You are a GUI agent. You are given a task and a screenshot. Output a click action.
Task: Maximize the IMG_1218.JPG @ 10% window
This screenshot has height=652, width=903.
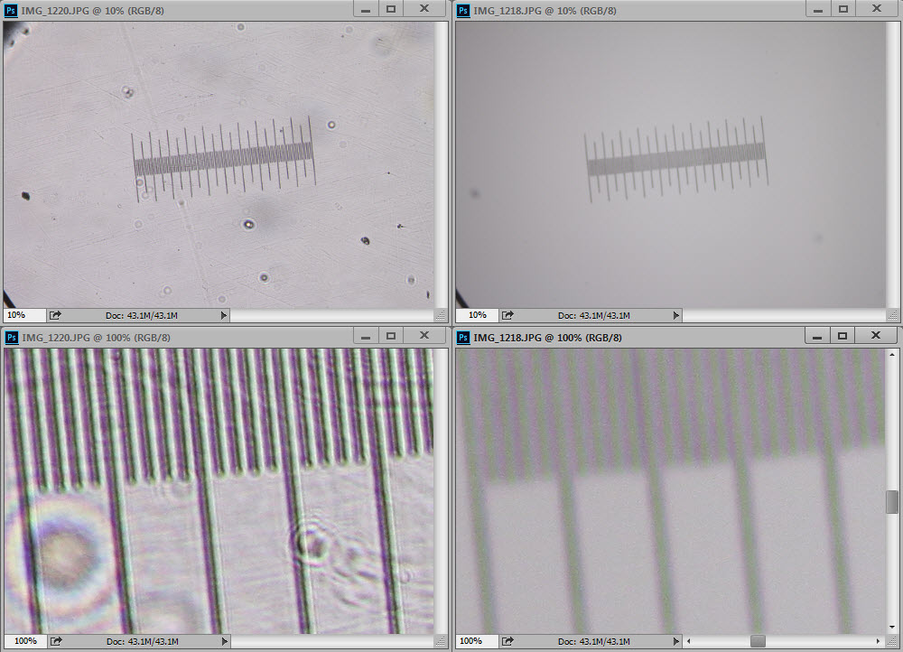pyautogui.click(x=843, y=9)
